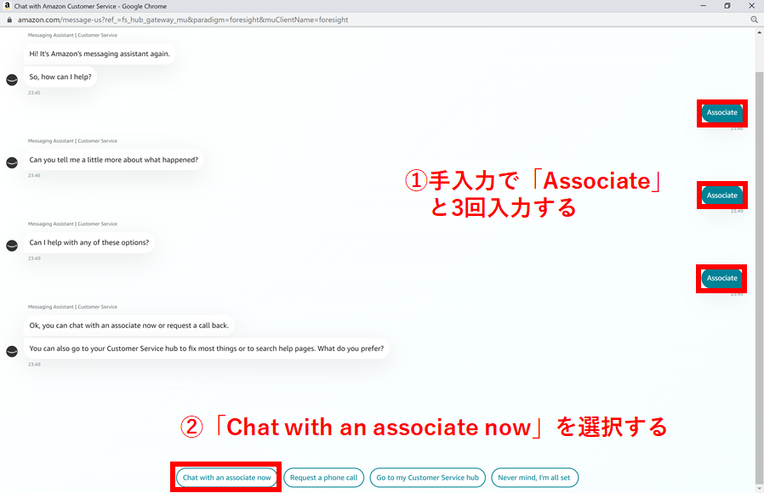
Task: Click assistant avatar beside 'You can also go to your Customer Service hub'
Action: tap(12, 351)
